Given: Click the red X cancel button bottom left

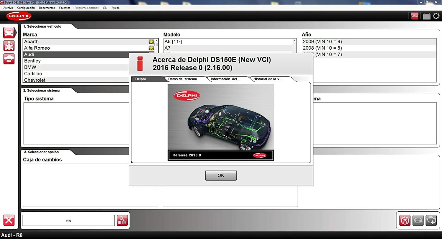Looking at the screenshot, I should (9, 220).
